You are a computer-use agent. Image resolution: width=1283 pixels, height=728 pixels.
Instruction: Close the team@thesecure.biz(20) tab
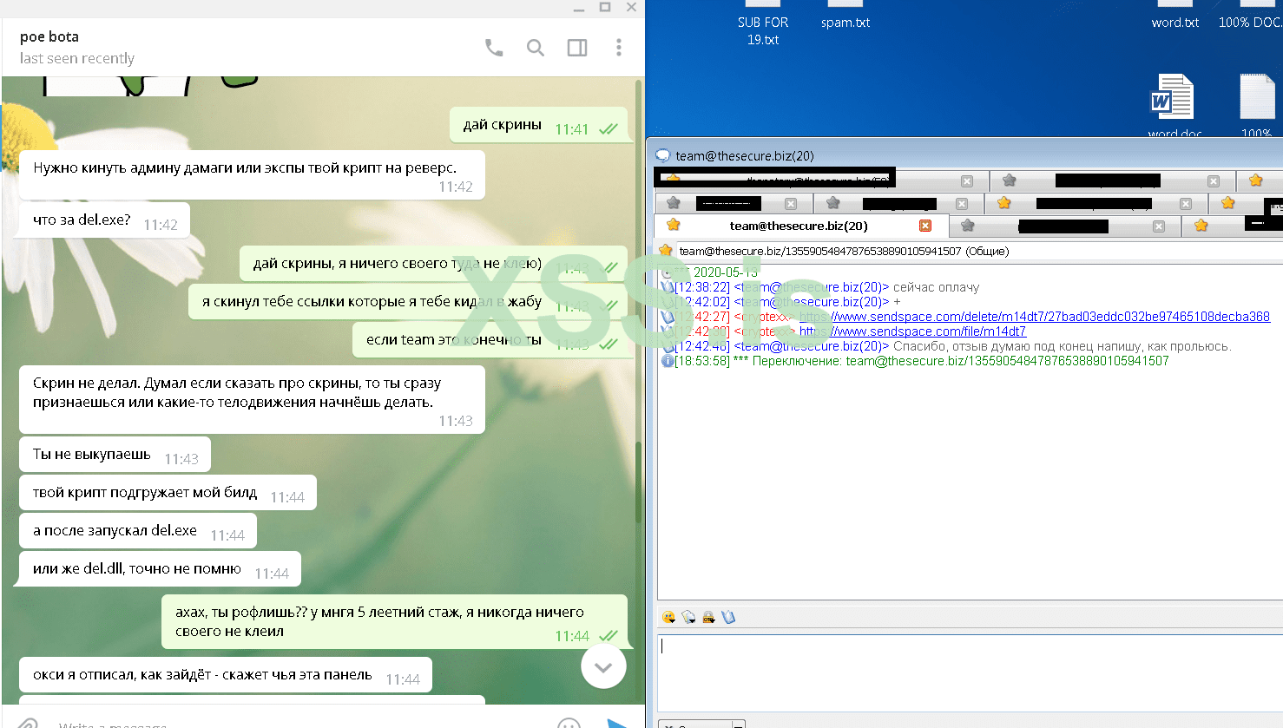tap(925, 226)
